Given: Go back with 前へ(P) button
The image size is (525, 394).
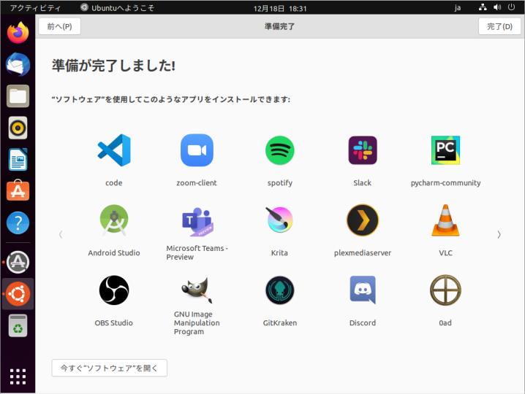Looking at the screenshot, I should 60,26.
